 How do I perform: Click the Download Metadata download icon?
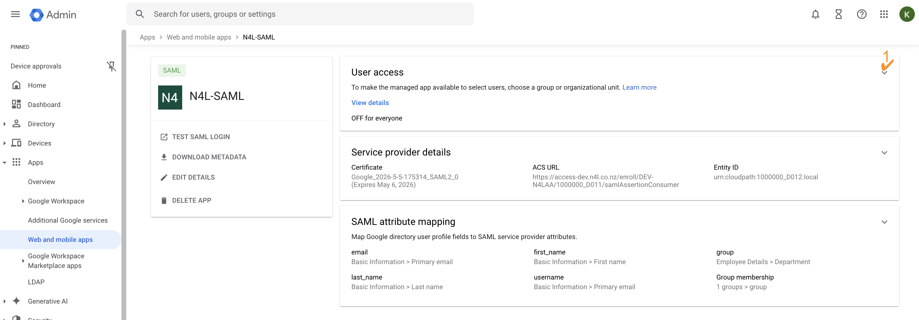click(164, 157)
